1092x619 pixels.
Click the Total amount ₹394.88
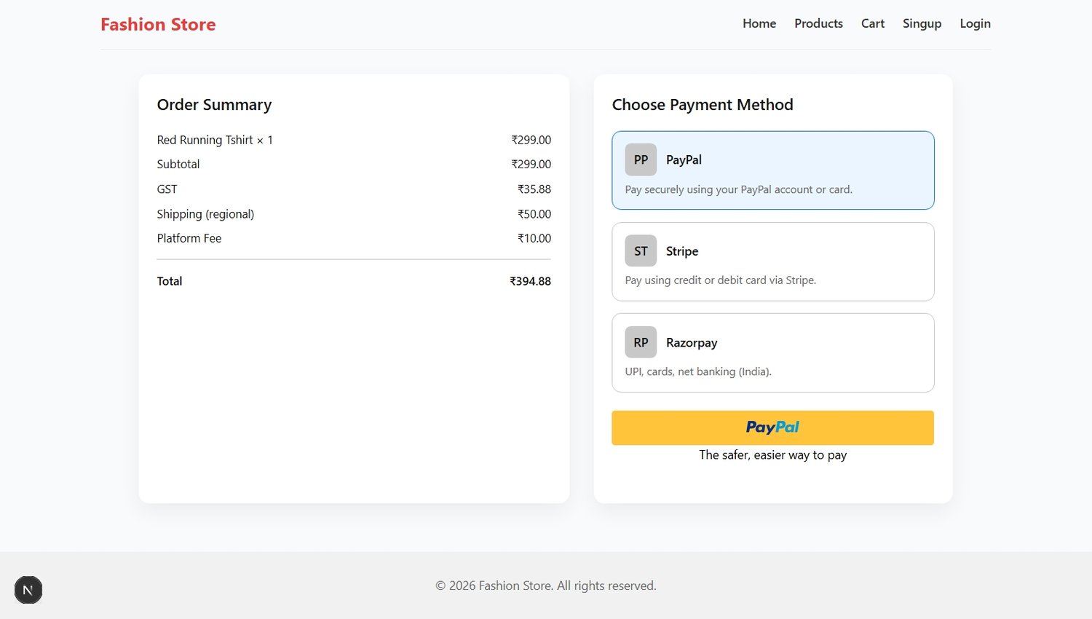click(530, 281)
